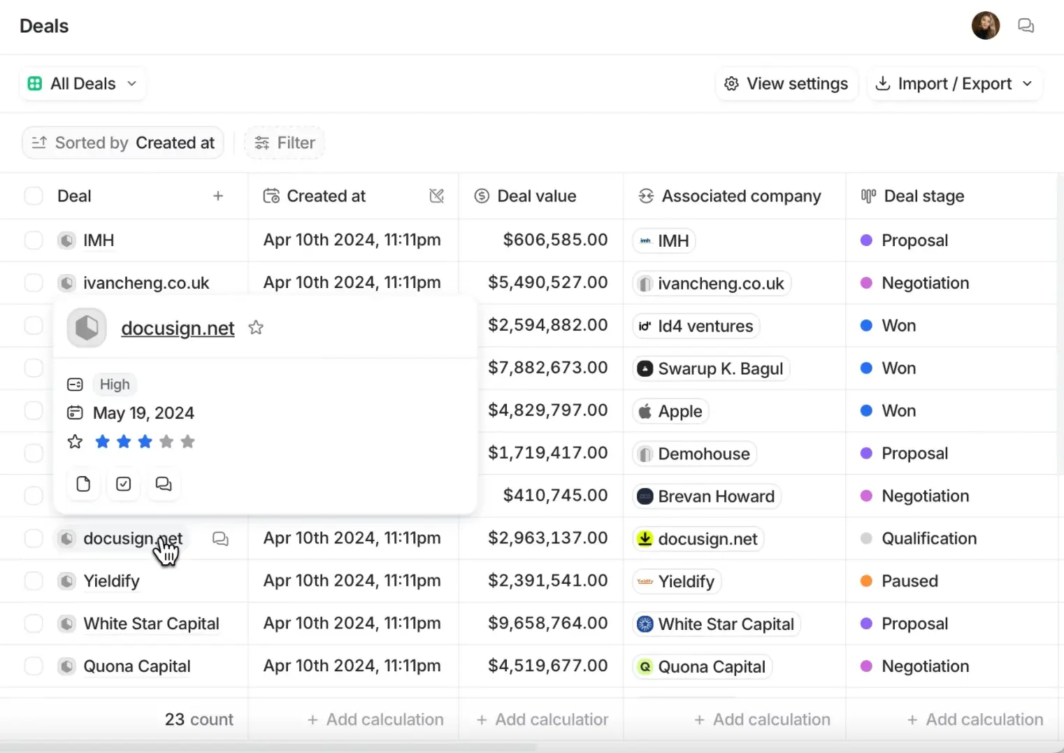The image size is (1064, 753).
Task: Open the notes icon in docusign.net popup
Action: pos(83,484)
